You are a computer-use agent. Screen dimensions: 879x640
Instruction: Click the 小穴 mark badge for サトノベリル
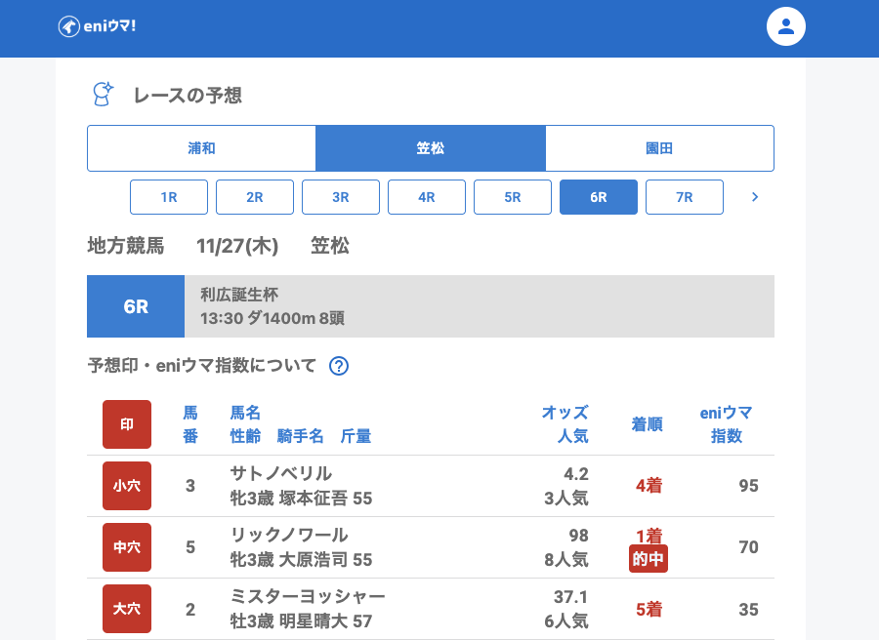pos(127,486)
